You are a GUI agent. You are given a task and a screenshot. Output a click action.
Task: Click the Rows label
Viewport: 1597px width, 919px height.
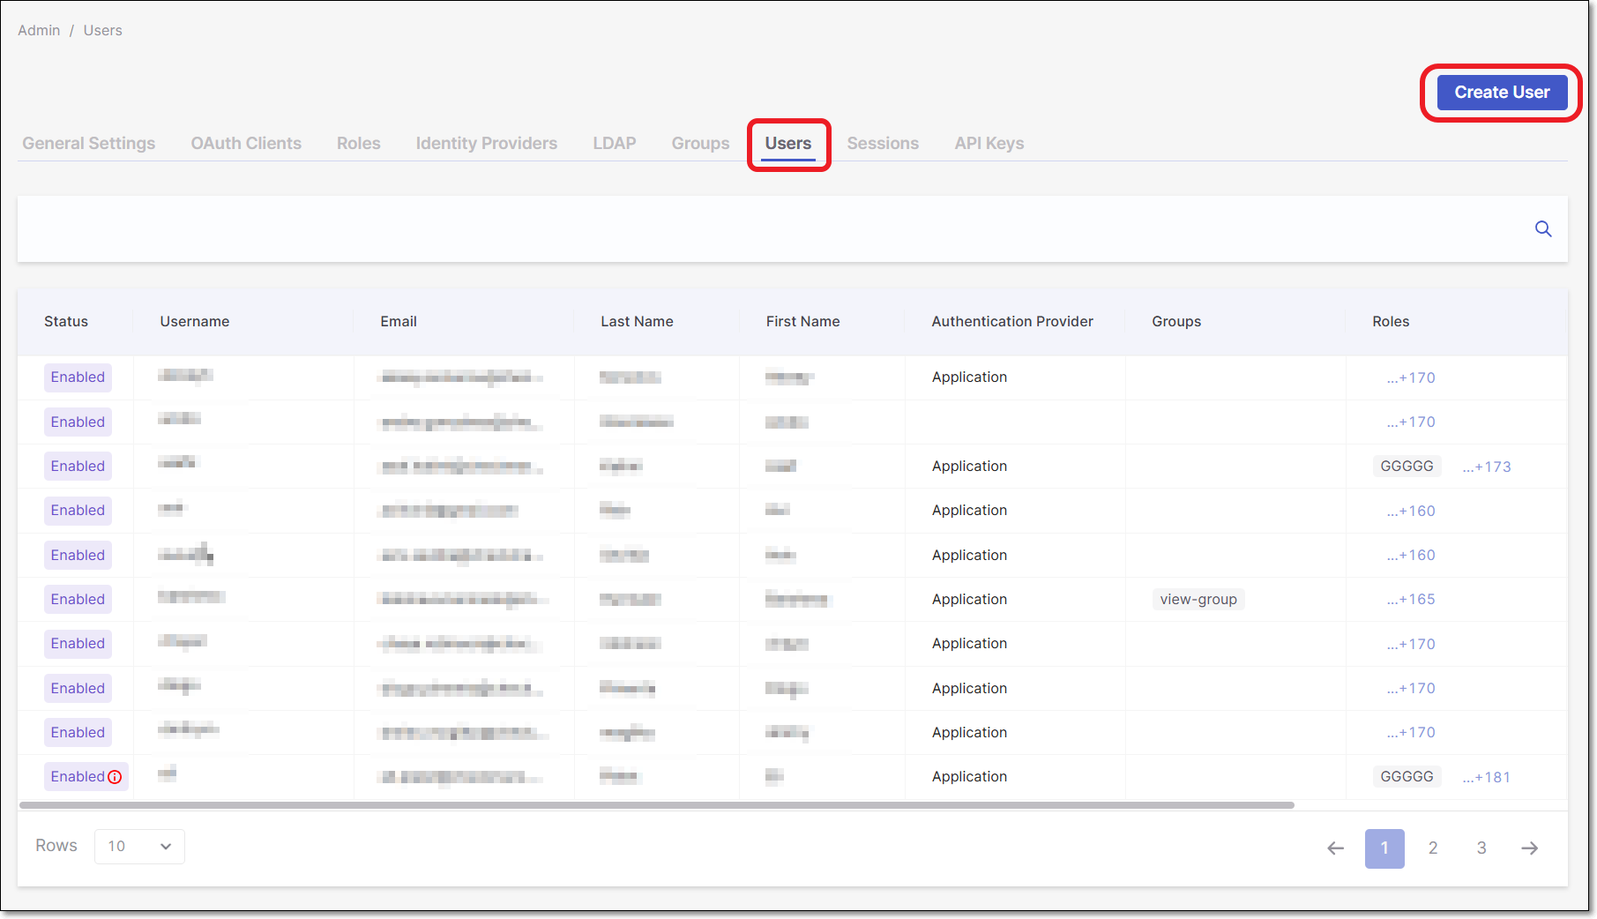coord(56,846)
